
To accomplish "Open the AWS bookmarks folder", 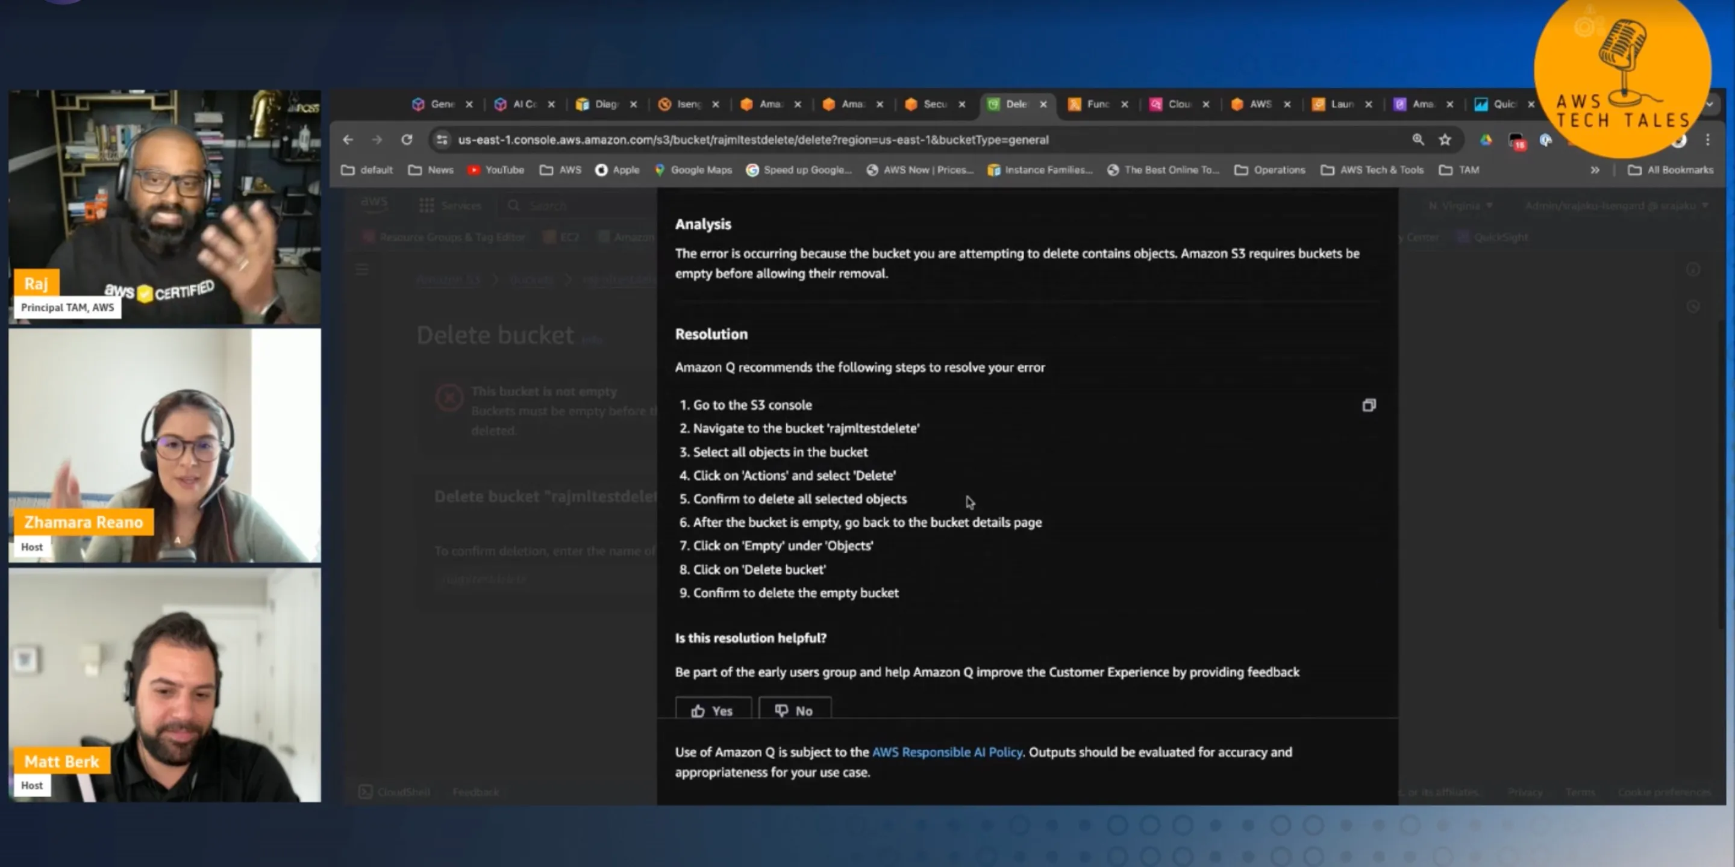I will (560, 170).
